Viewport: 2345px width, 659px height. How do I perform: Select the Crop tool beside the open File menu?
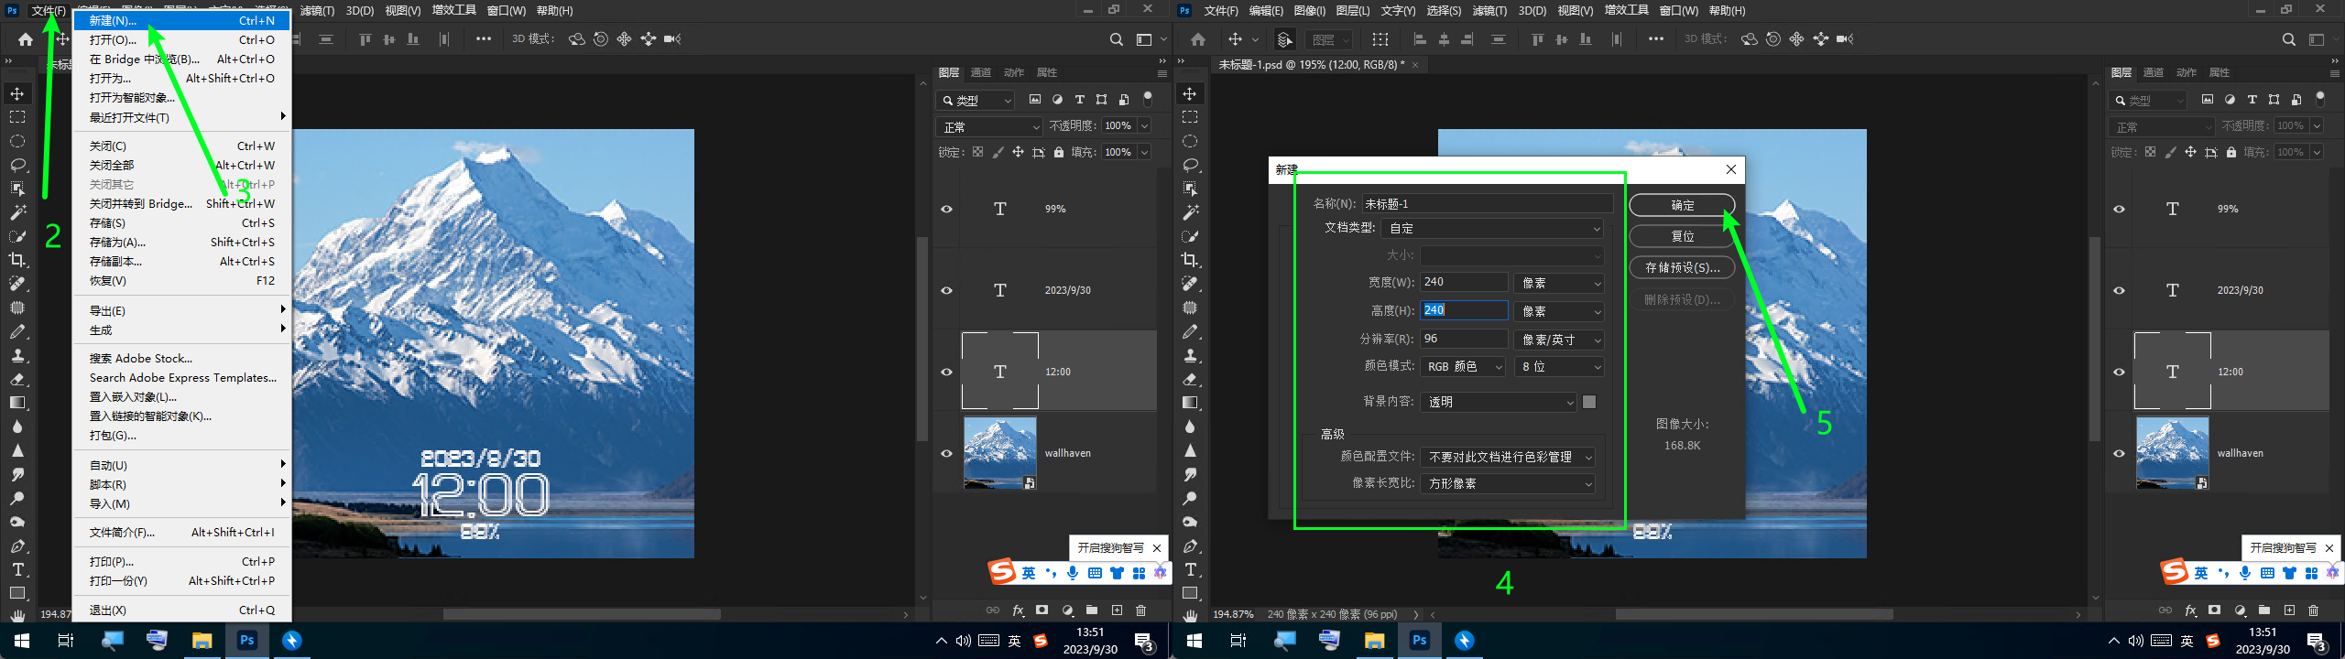[x=17, y=260]
